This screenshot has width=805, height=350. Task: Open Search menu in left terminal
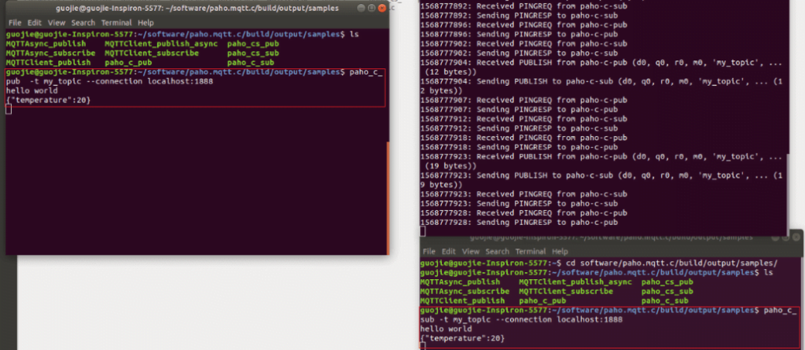coord(83,23)
